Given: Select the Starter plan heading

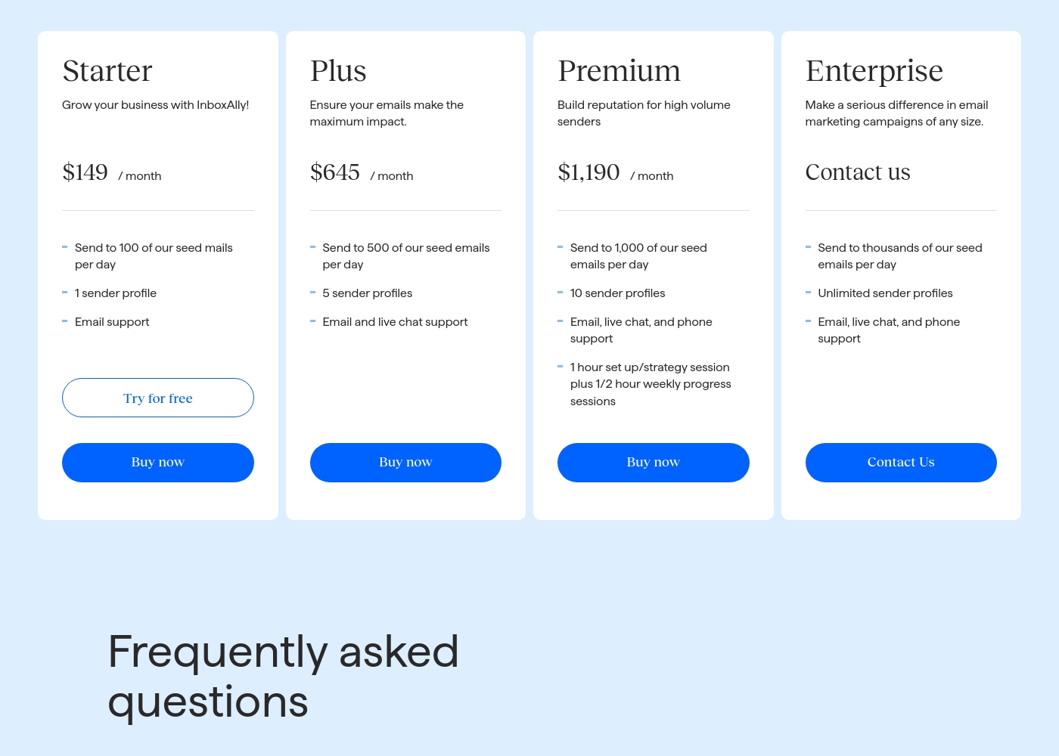Looking at the screenshot, I should [107, 71].
